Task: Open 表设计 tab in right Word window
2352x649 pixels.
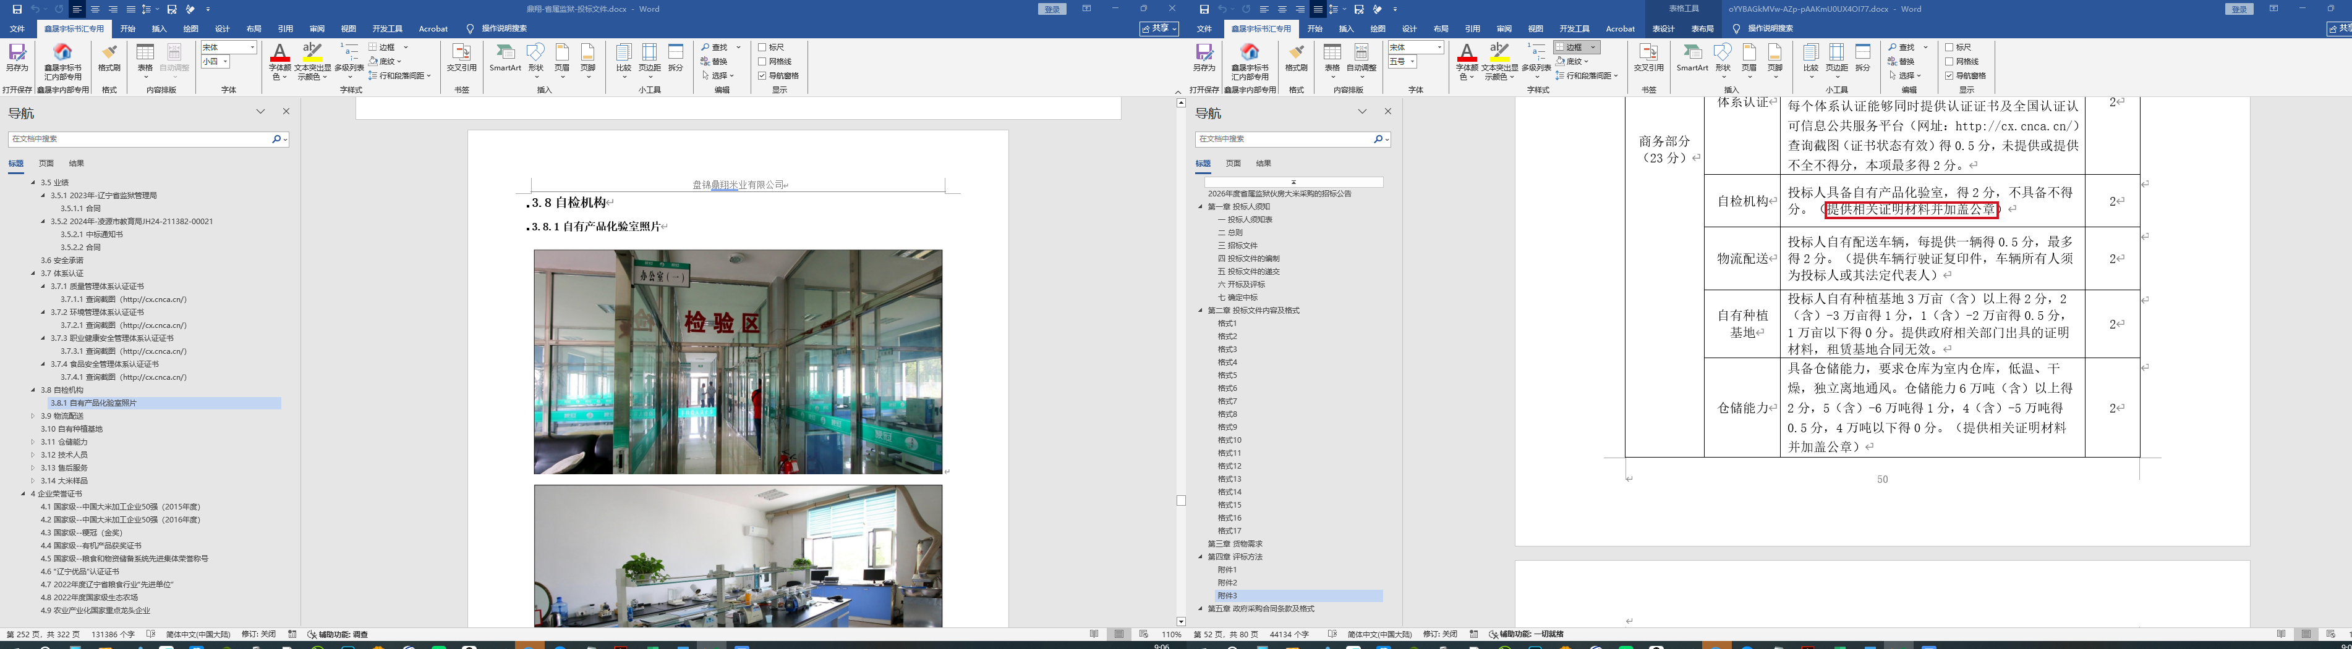Action: (1664, 28)
